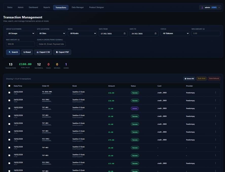Viewport: 225px width, 172px height.
Task: Switch to the Reports tab
Action: (47, 7)
